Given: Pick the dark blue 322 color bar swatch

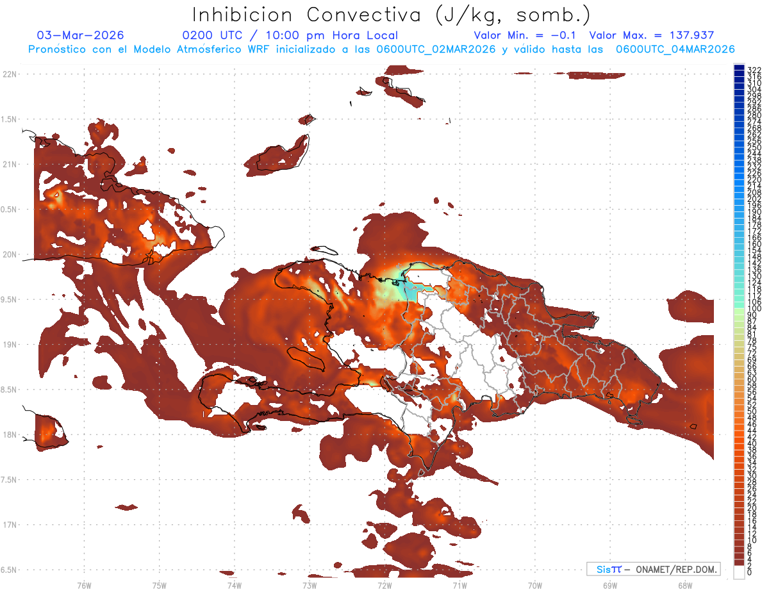Looking at the screenshot, I should 739,67.
